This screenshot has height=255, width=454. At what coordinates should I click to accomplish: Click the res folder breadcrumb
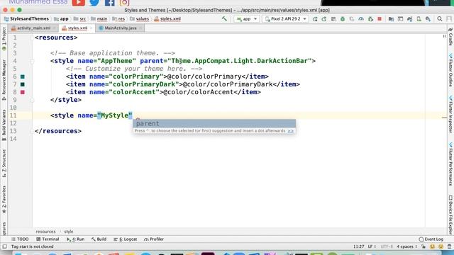(118, 19)
